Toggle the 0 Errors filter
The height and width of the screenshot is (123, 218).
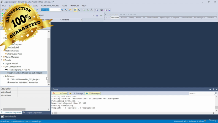(x=60, y=93)
